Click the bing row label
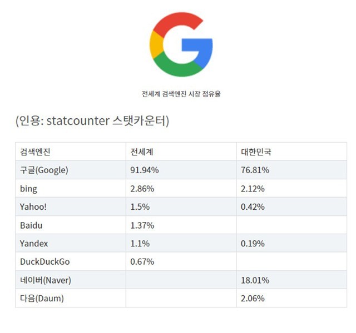Image resolution: width=356 pixels, height=333 pixels. (28, 188)
